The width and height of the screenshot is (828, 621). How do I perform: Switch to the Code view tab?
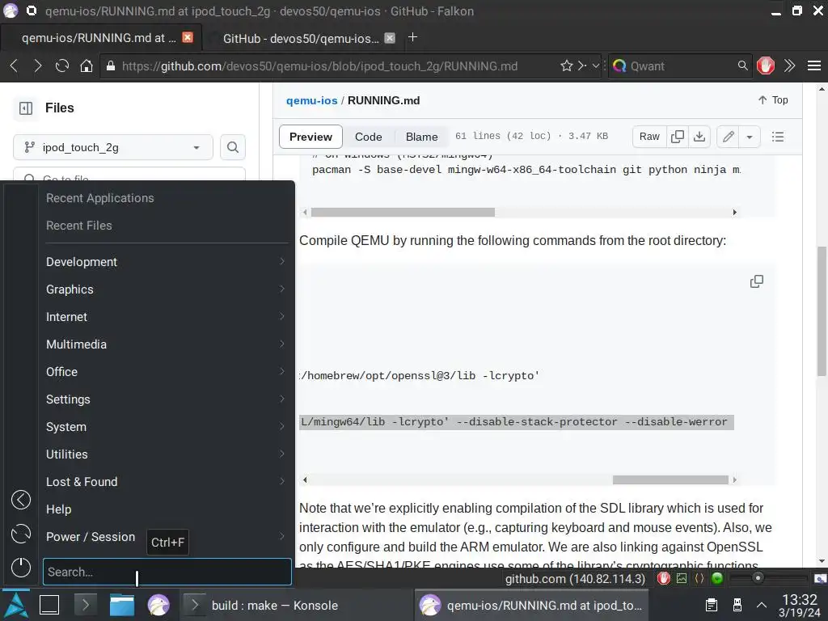click(x=368, y=137)
